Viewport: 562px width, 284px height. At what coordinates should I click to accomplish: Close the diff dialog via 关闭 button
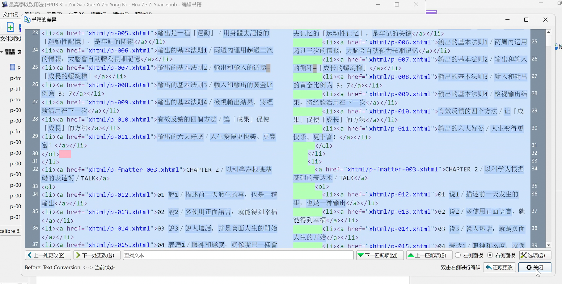[535, 267]
